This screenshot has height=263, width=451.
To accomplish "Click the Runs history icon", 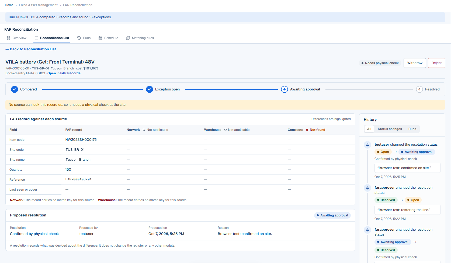I will pyautogui.click(x=79, y=38).
